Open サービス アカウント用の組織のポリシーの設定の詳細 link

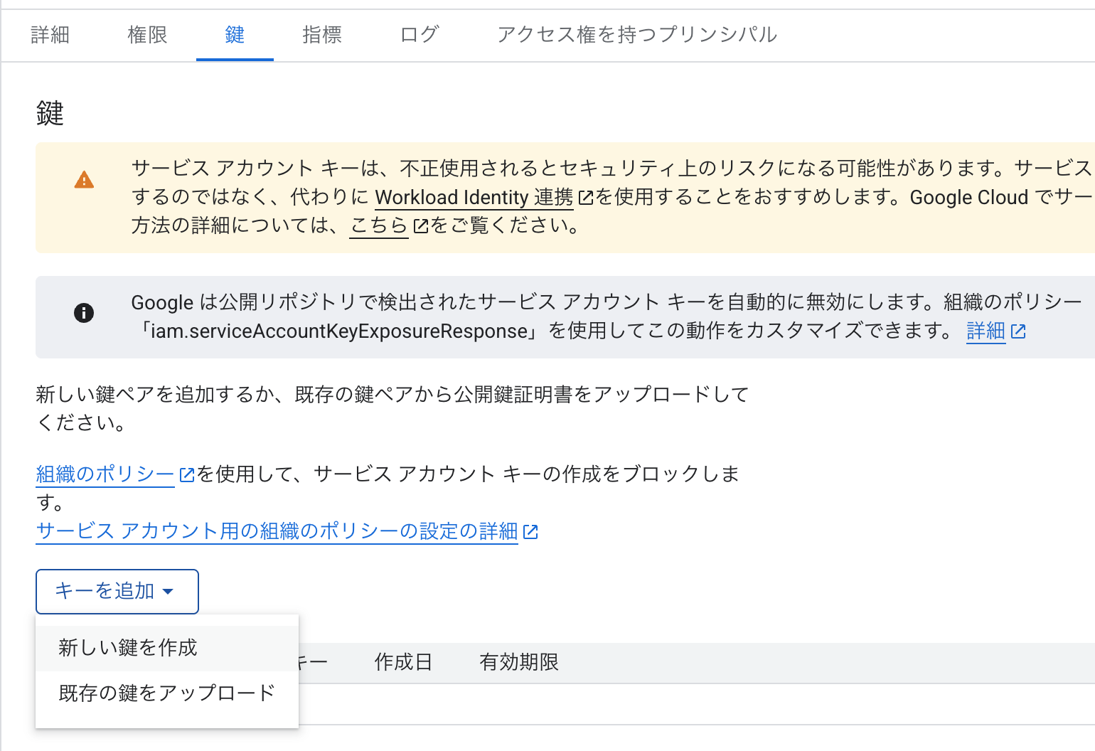(x=277, y=531)
